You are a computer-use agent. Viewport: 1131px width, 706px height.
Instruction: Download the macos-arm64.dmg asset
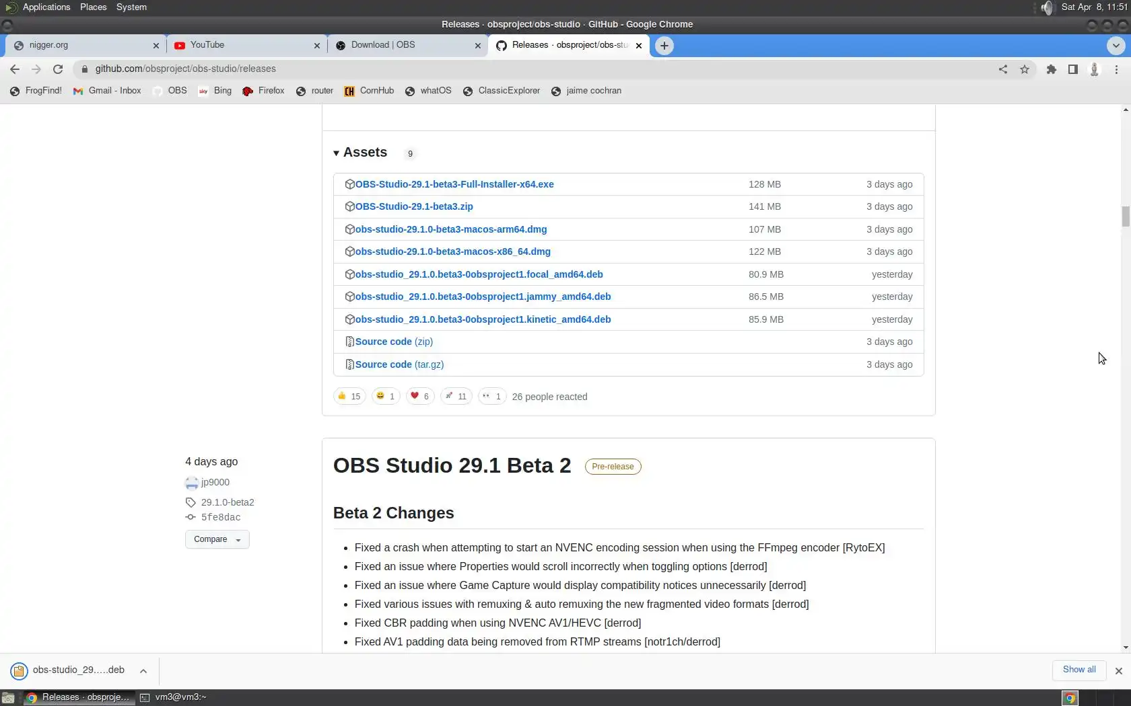[x=451, y=229]
